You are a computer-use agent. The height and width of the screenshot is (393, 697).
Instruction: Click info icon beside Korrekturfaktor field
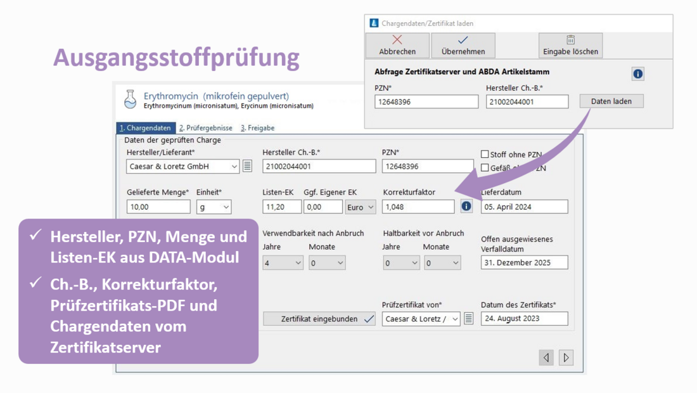click(466, 207)
